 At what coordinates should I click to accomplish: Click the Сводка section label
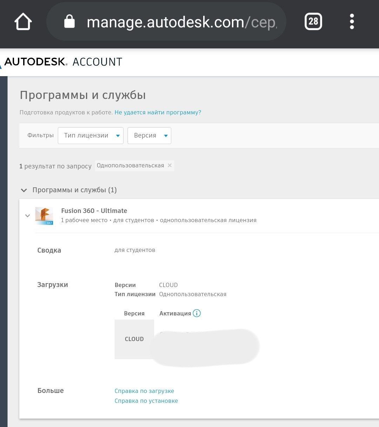click(49, 250)
